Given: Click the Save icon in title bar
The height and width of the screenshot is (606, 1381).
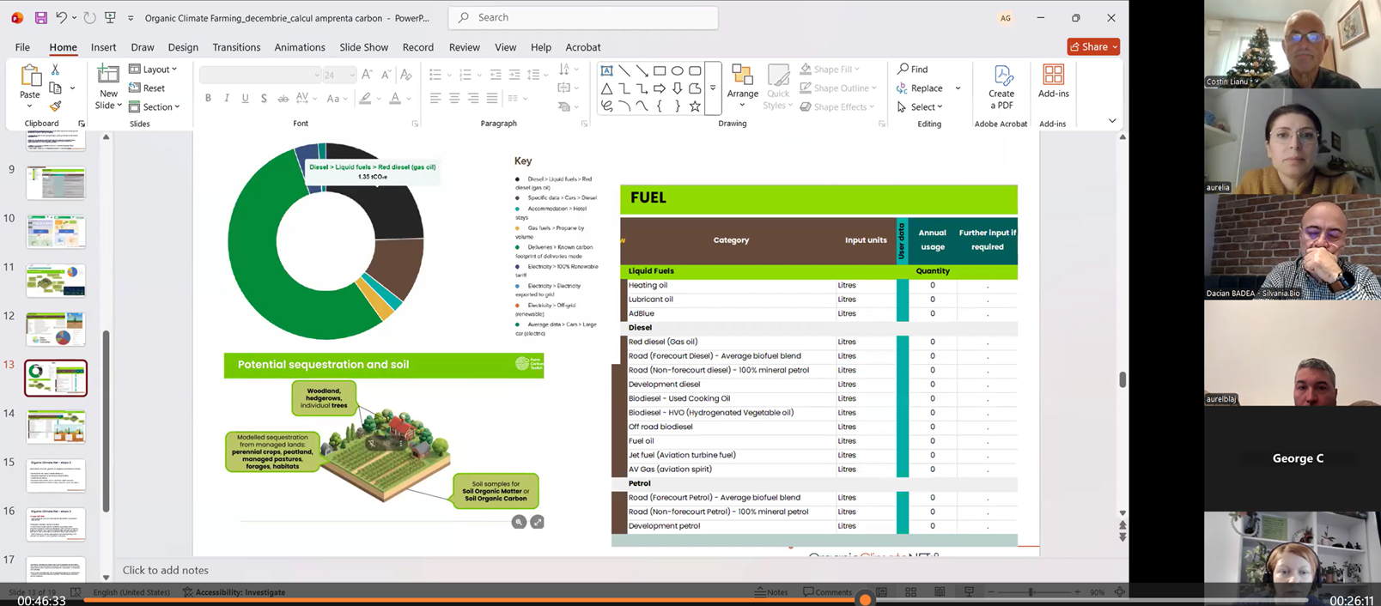Looking at the screenshot, I should 40,17.
